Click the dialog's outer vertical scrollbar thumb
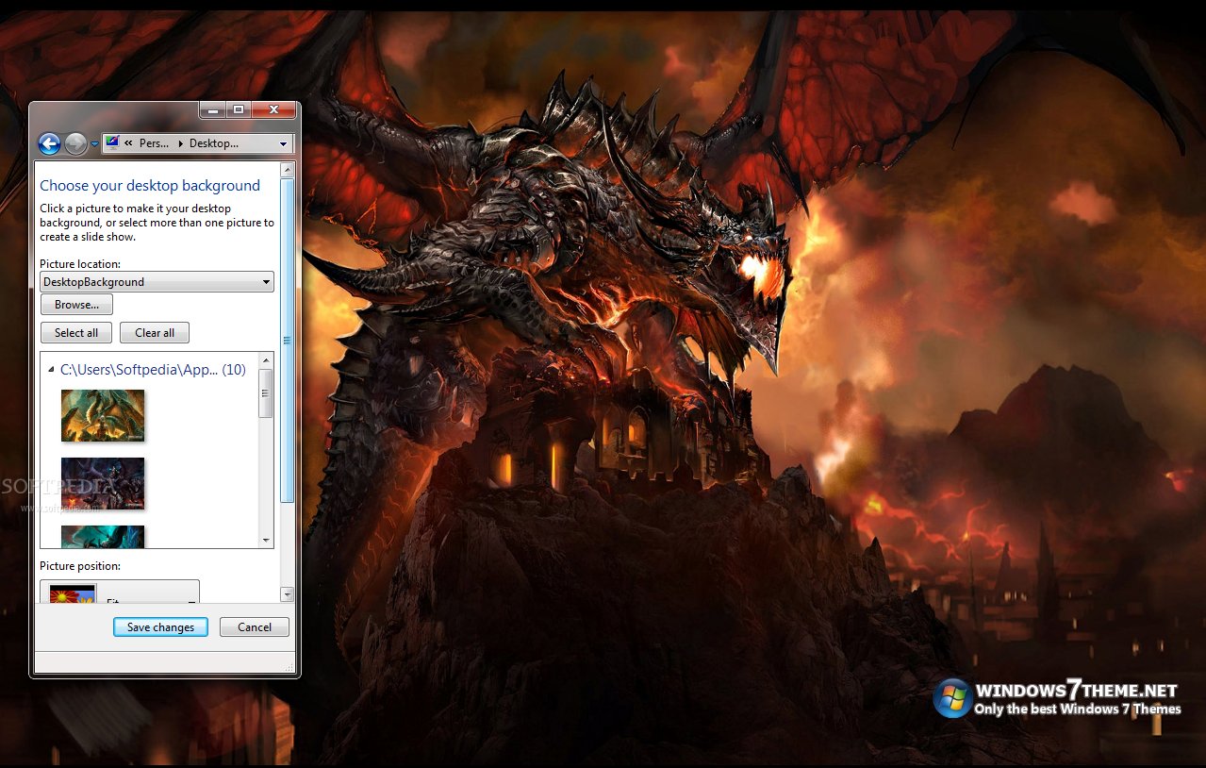 [288, 341]
